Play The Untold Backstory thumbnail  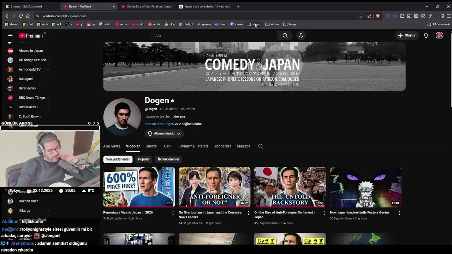point(290,187)
